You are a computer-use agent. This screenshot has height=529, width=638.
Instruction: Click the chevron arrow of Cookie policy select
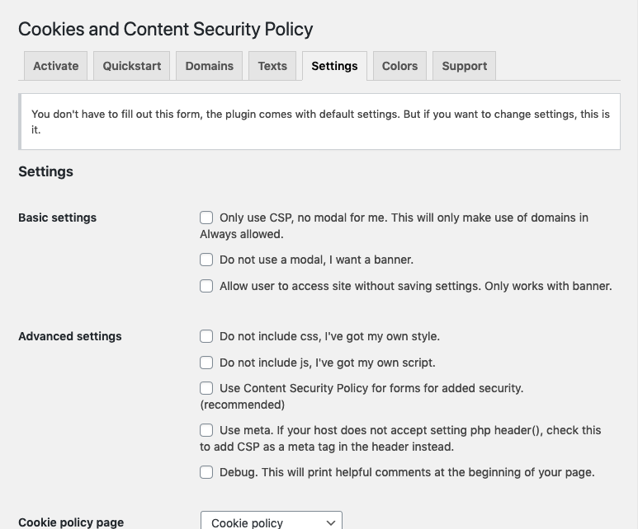click(331, 522)
